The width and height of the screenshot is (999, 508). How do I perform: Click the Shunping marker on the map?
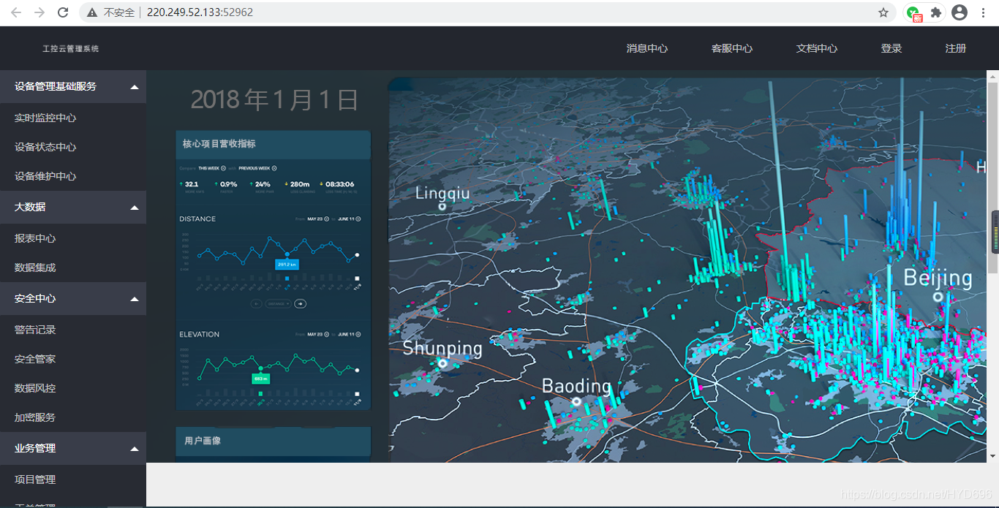[442, 363]
